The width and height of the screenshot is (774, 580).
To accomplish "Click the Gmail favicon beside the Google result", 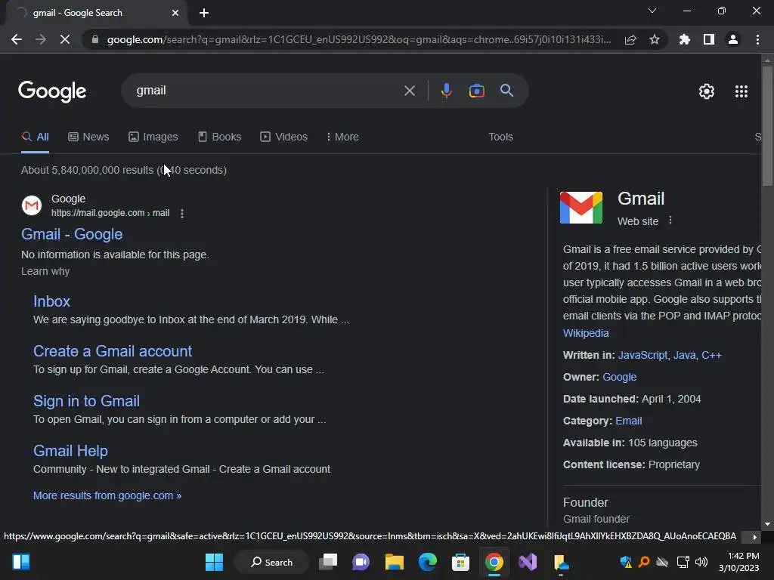I will tap(32, 205).
